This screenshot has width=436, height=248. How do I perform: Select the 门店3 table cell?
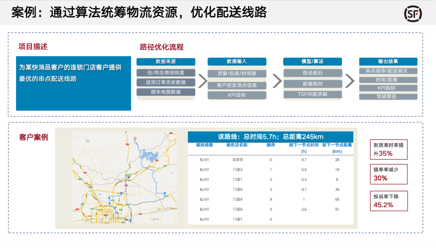(x=238, y=170)
